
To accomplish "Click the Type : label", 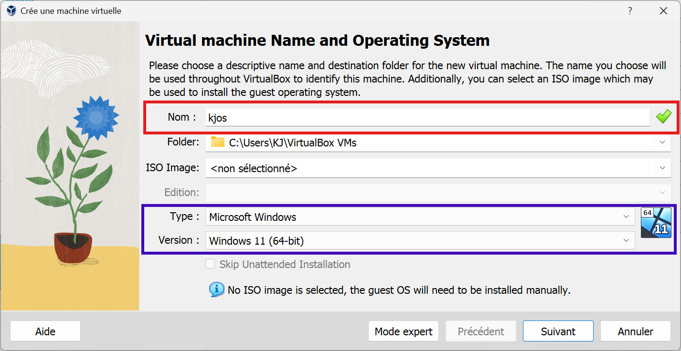I will pos(185,217).
